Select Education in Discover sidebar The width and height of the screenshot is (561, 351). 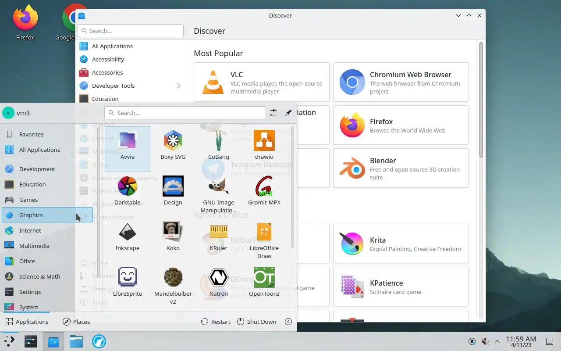(131, 99)
